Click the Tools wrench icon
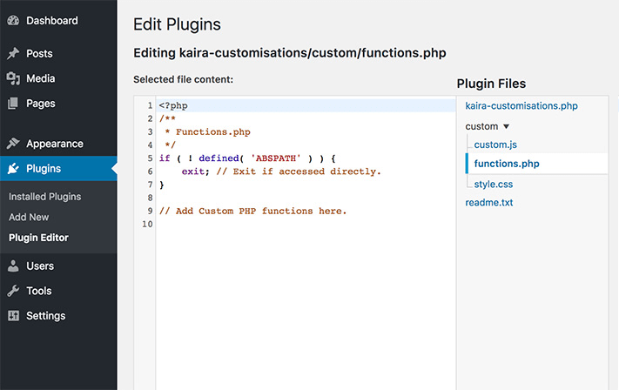 point(13,291)
